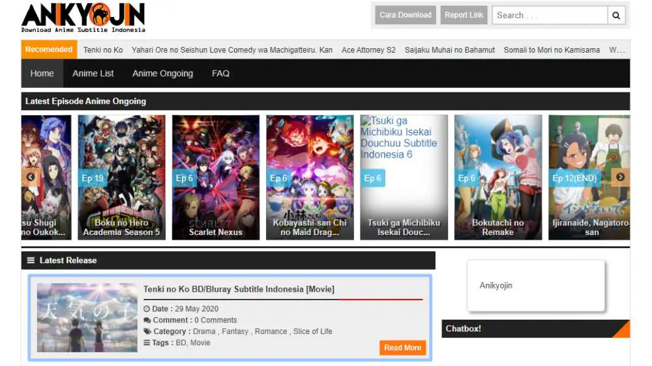The width and height of the screenshot is (652, 366).
Task: Open Kobayashi-san Chi no Maid Dragon thumbnail
Action: pyautogui.click(x=310, y=177)
